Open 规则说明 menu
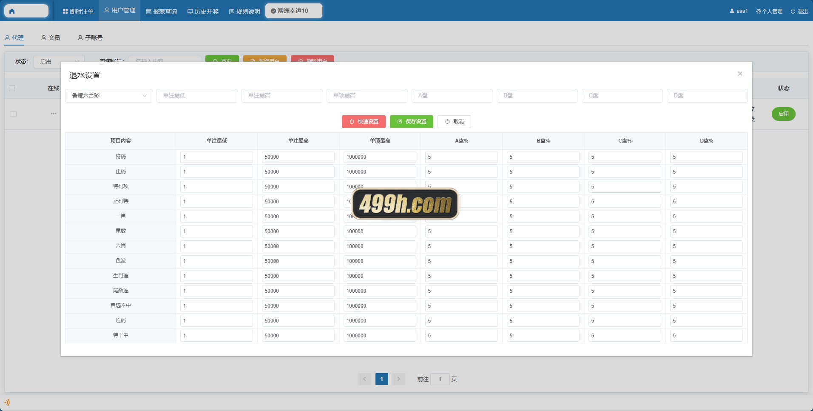 coord(244,11)
